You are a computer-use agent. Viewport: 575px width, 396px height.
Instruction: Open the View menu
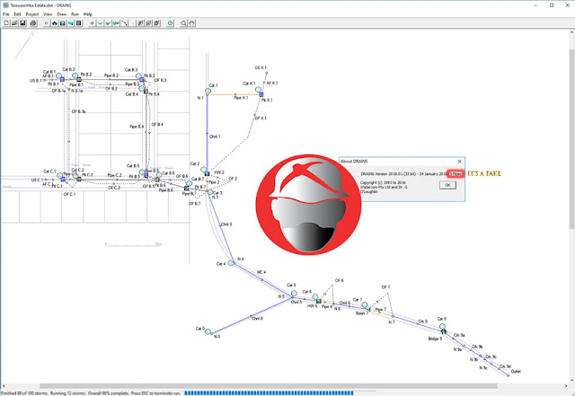point(48,14)
